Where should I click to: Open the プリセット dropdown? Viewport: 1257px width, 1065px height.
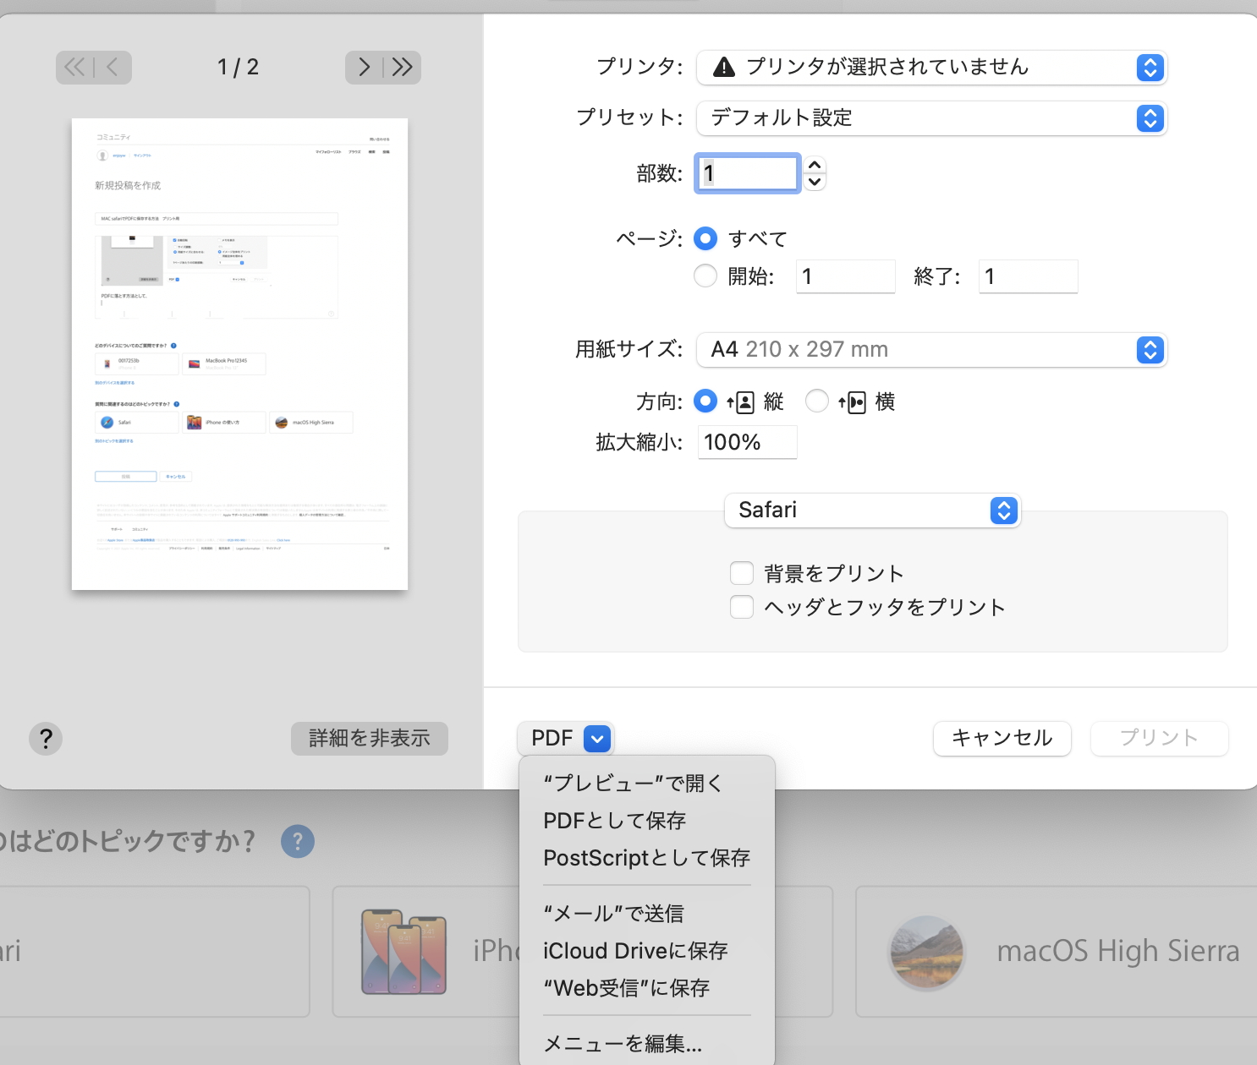point(931,118)
